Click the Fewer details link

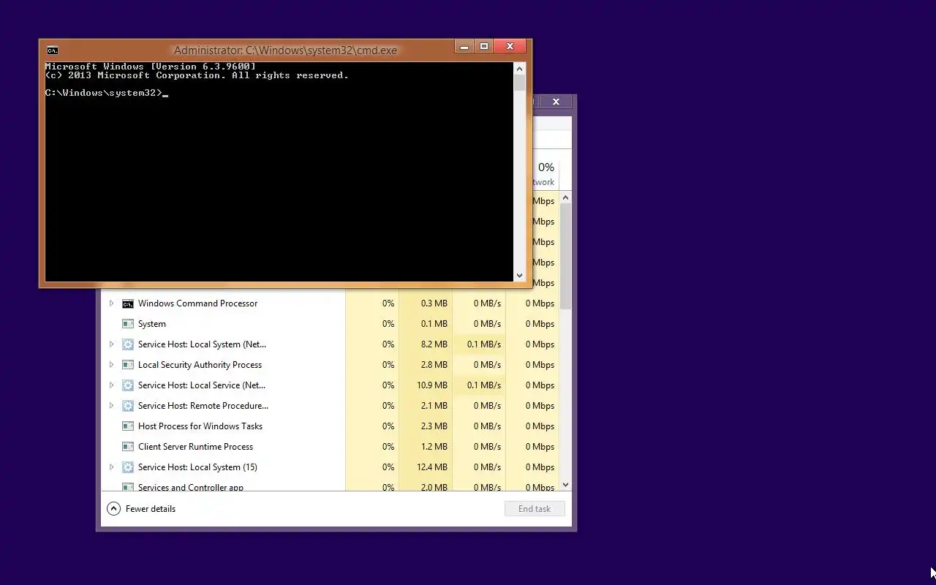(151, 509)
